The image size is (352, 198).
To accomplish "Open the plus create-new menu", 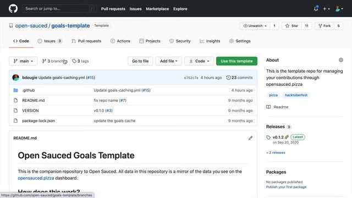I will point(326,9).
